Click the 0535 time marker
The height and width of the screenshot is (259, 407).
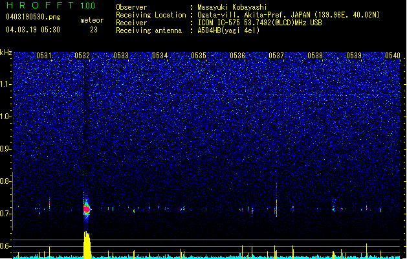[x=199, y=56]
